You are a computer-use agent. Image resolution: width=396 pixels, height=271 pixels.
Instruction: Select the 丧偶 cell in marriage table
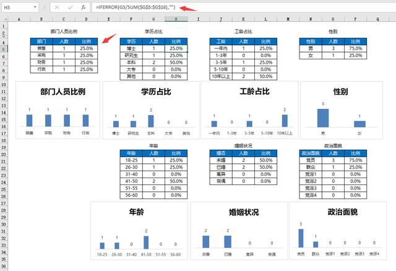point(221,181)
